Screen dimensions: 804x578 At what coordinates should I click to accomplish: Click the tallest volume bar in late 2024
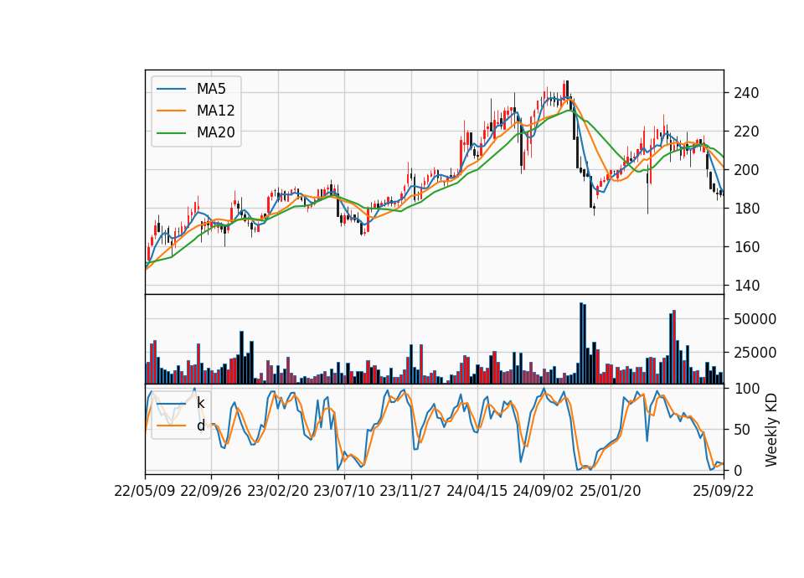(581, 343)
